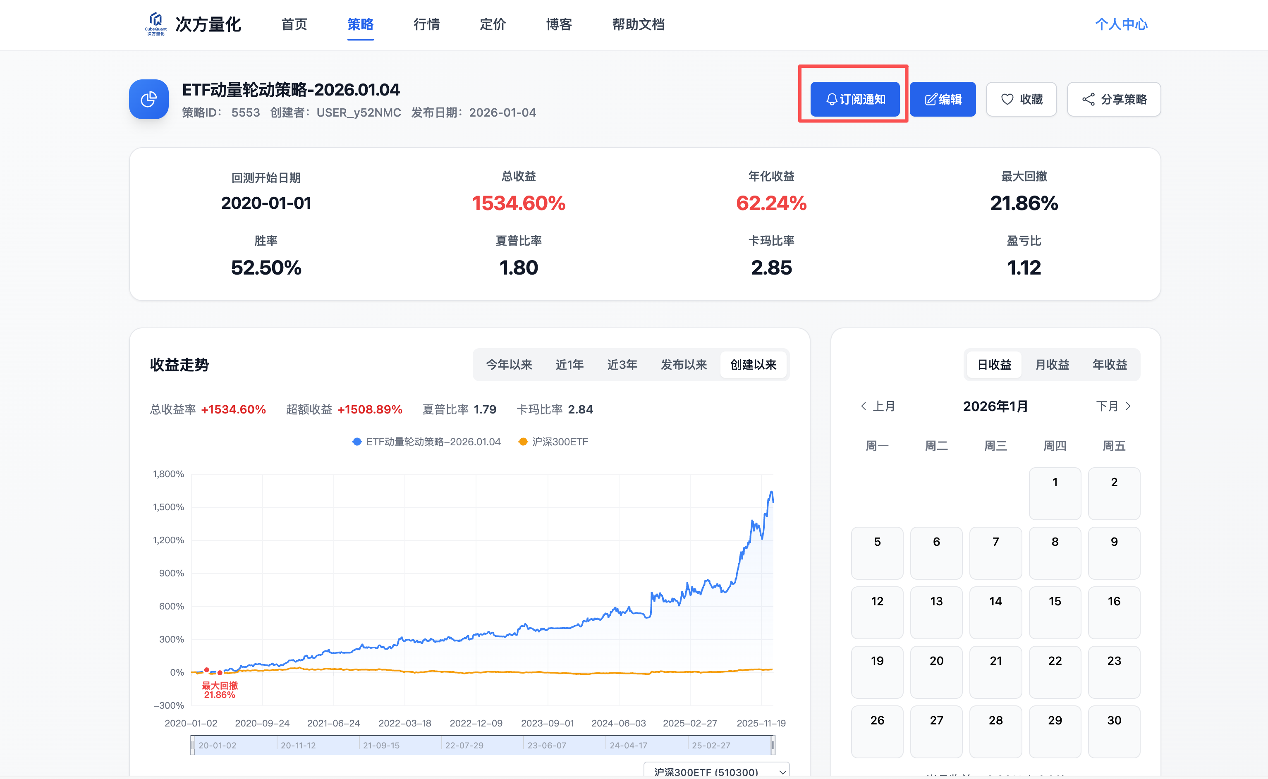Go to next month with right chevron
Screen dimensions: 1268x779
point(1128,406)
